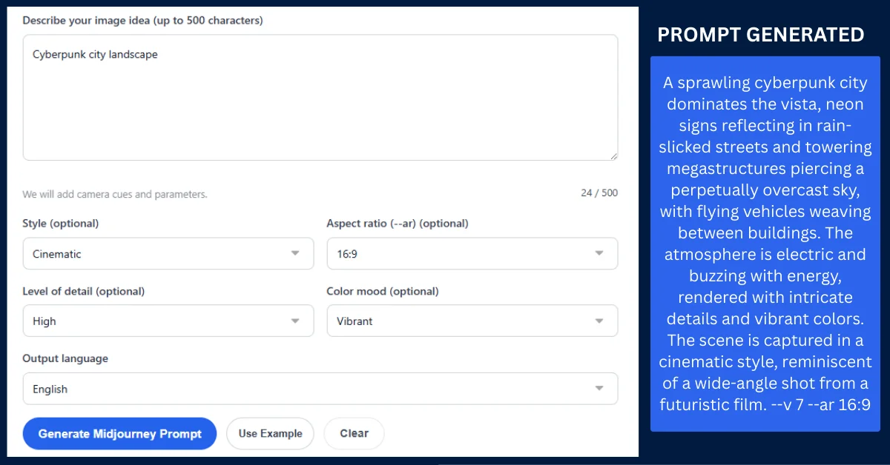
Task: Open the Style dropdown showing Cinematic
Action: point(168,253)
